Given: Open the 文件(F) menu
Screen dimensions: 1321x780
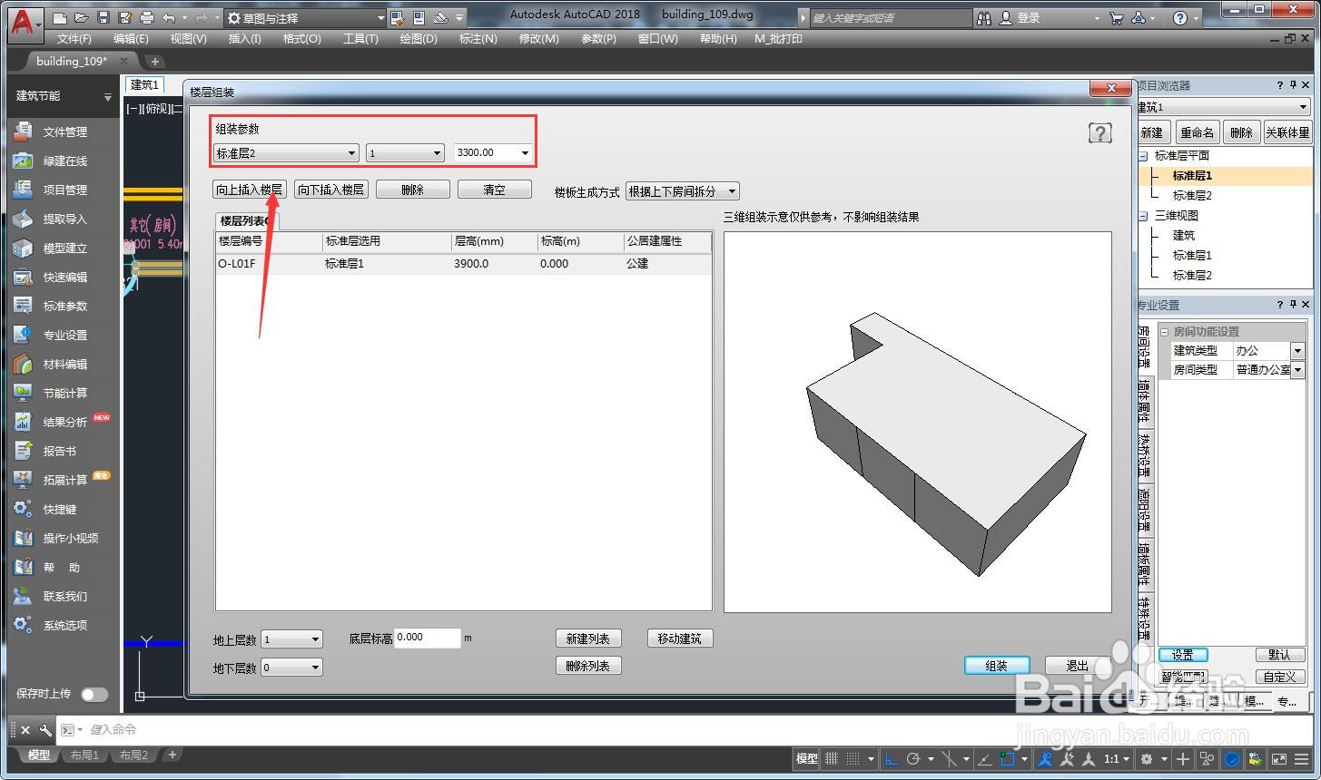Looking at the screenshot, I should pos(74,39).
